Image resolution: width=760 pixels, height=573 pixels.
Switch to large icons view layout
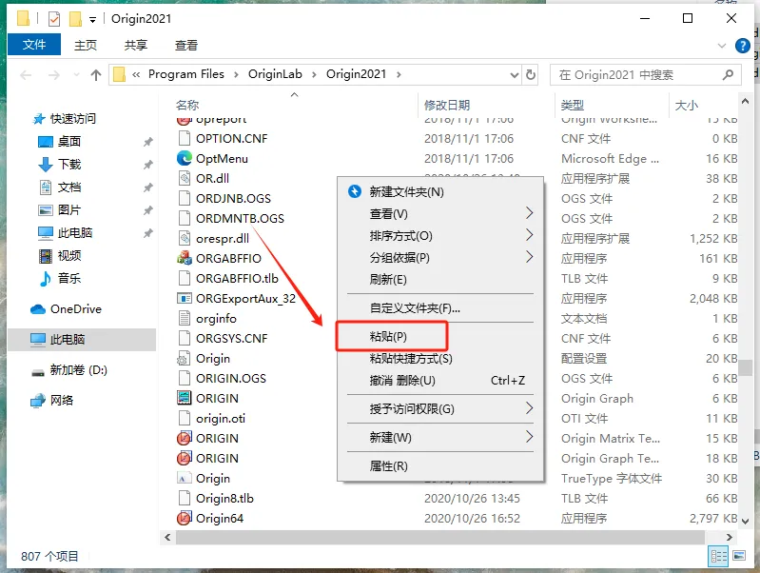(739, 556)
